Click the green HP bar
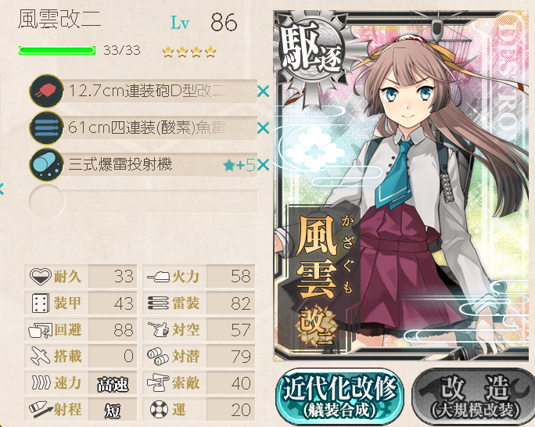Screen dimensions: 535x427 tap(57, 51)
